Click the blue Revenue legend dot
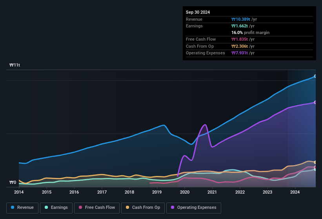322x219 pixels. (13, 208)
